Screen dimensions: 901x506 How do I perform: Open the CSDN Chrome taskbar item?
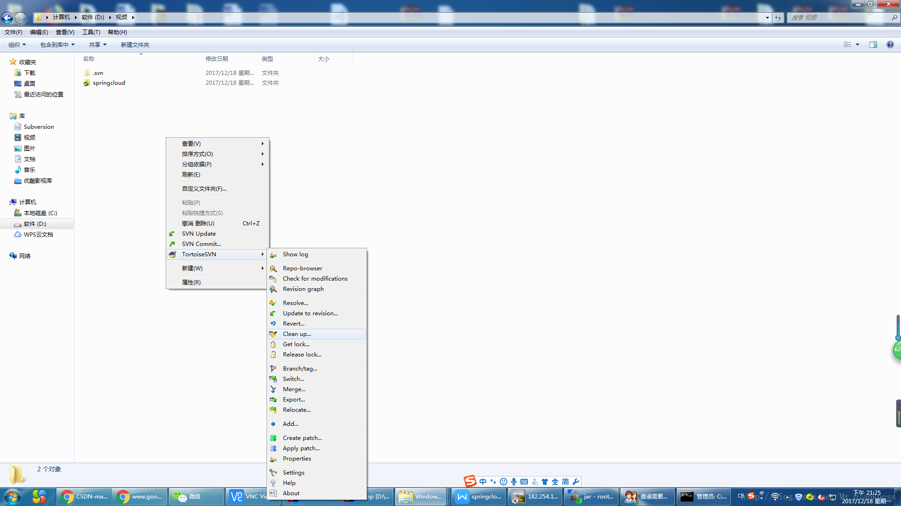click(x=84, y=497)
